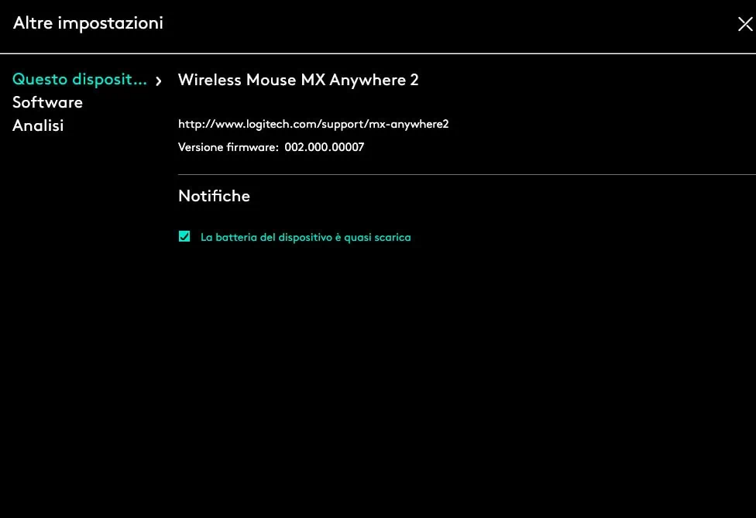Image resolution: width=756 pixels, height=518 pixels.
Task: Click the Notifiche heading
Action: [214, 196]
